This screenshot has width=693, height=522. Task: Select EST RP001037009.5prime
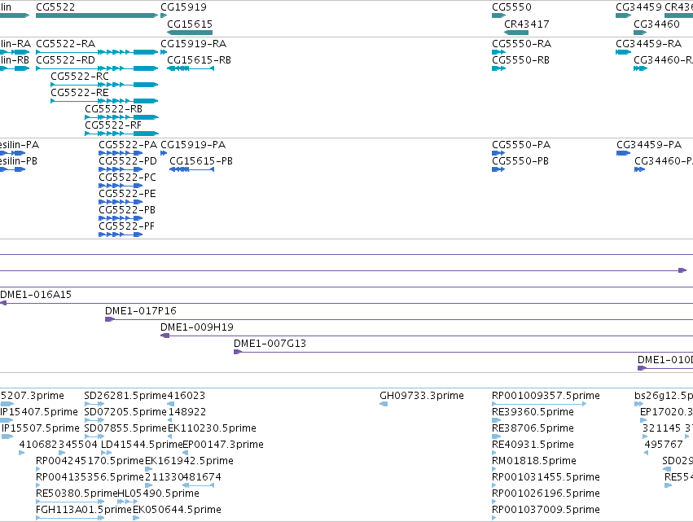494,518
